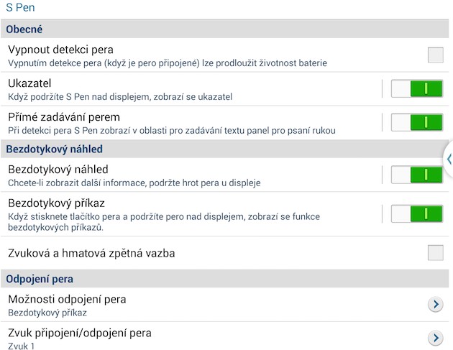Image resolution: width=453 pixels, height=350 pixels.
Task: Check Zvuková a hmatová zpětná vazba box
Action: point(435,253)
